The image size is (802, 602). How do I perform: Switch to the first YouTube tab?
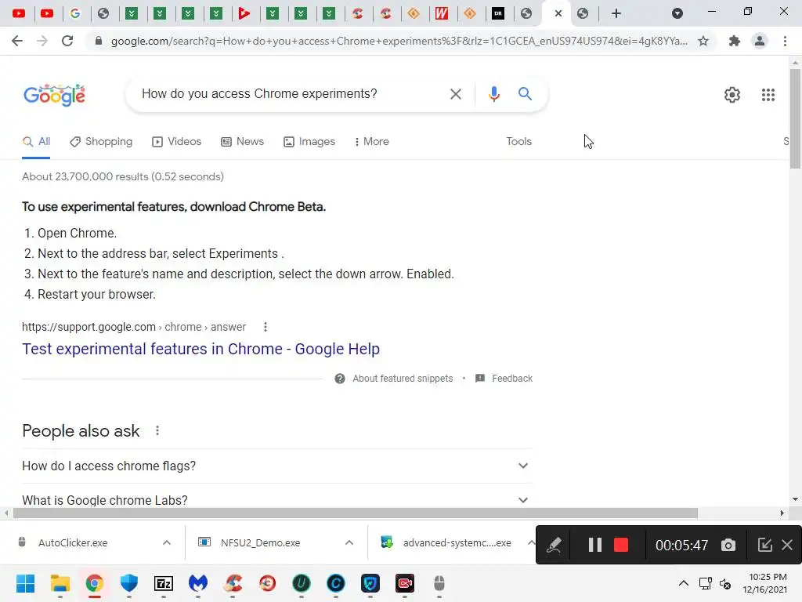coord(19,14)
